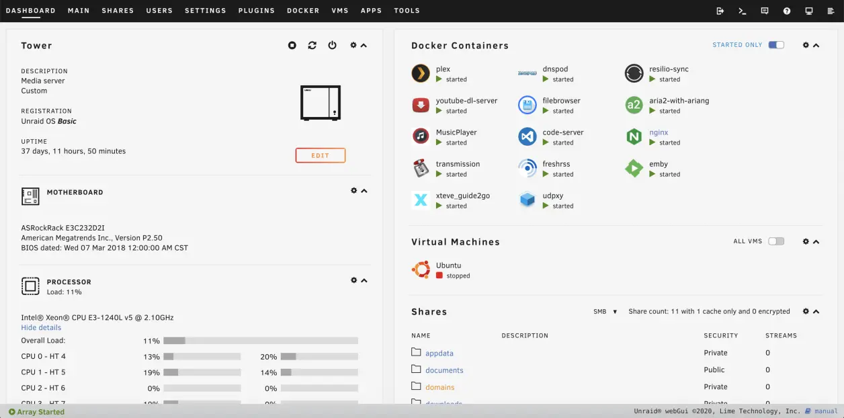Reboot the Tower server with the refresh icon
The height and width of the screenshot is (418, 844).
tap(312, 45)
